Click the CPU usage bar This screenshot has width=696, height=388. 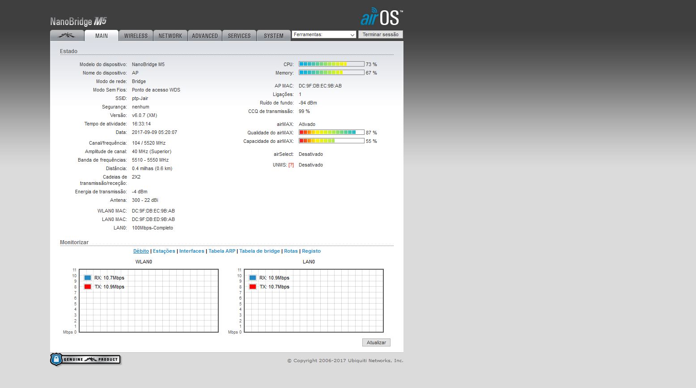click(x=331, y=64)
